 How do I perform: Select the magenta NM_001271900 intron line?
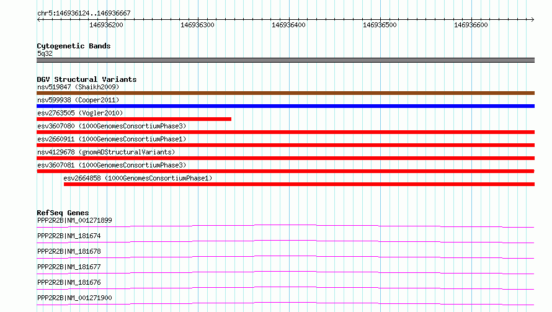(285, 303)
